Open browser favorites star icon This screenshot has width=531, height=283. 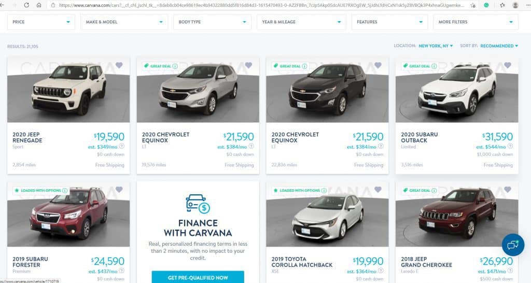click(x=502, y=5)
